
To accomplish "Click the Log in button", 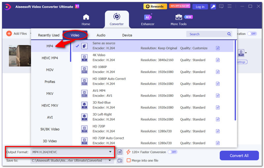I will (x=200, y=7).
